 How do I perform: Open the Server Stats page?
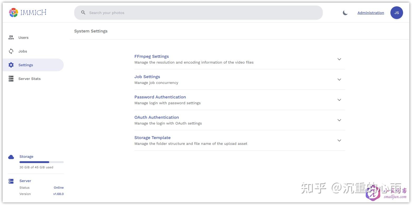point(29,79)
